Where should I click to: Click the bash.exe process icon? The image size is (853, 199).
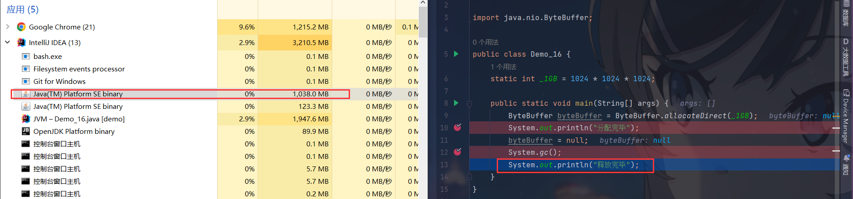pos(26,56)
